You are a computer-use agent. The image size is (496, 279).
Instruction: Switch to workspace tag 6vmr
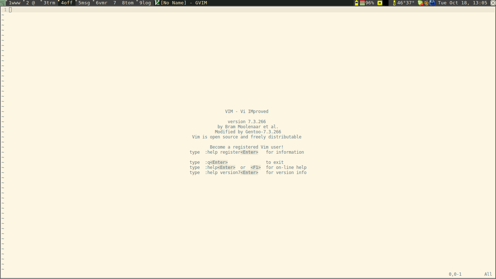[101, 3]
